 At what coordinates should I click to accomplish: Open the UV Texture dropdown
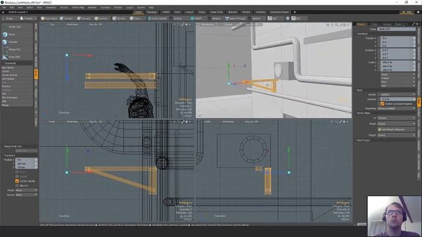[396, 118]
